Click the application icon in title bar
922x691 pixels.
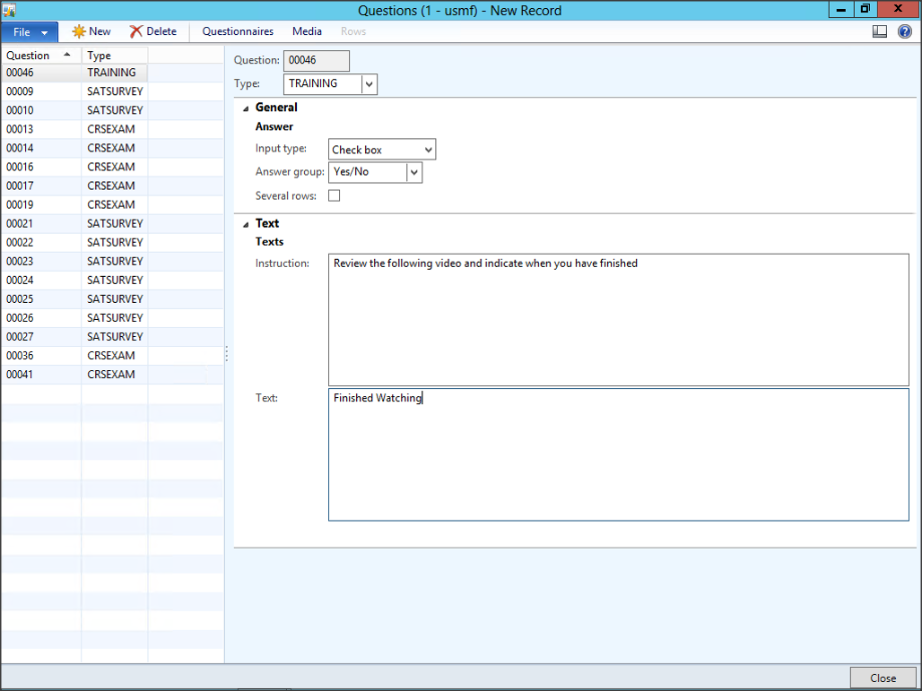pos(10,11)
